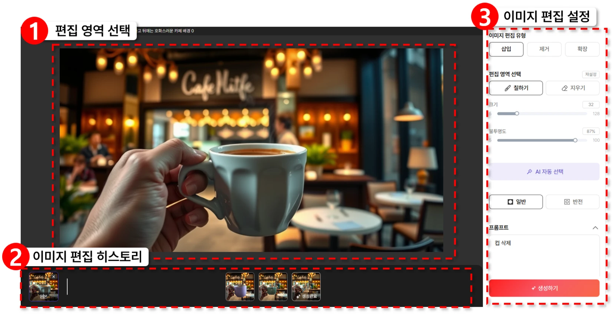Select the 삽입 edit type tab
This screenshot has height=315, width=615.
click(506, 49)
